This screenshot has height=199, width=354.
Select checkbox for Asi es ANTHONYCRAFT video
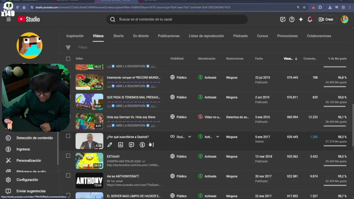(68, 176)
